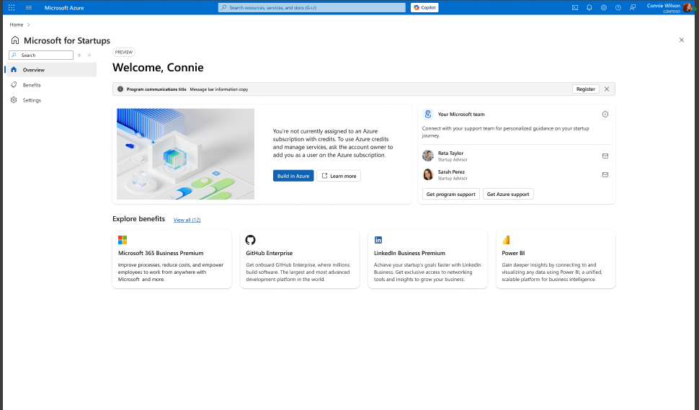Focus the sidebar Search field
Screen dimensions: 699x410
(x=41, y=55)
